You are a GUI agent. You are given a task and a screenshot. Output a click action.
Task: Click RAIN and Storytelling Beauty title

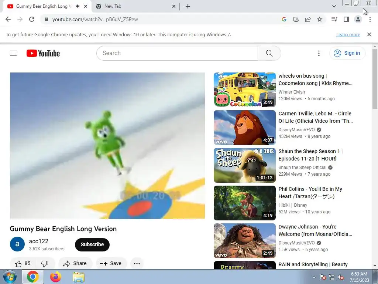coord(313,264)
